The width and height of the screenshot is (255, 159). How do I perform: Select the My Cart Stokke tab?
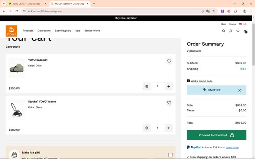[69, 4]
